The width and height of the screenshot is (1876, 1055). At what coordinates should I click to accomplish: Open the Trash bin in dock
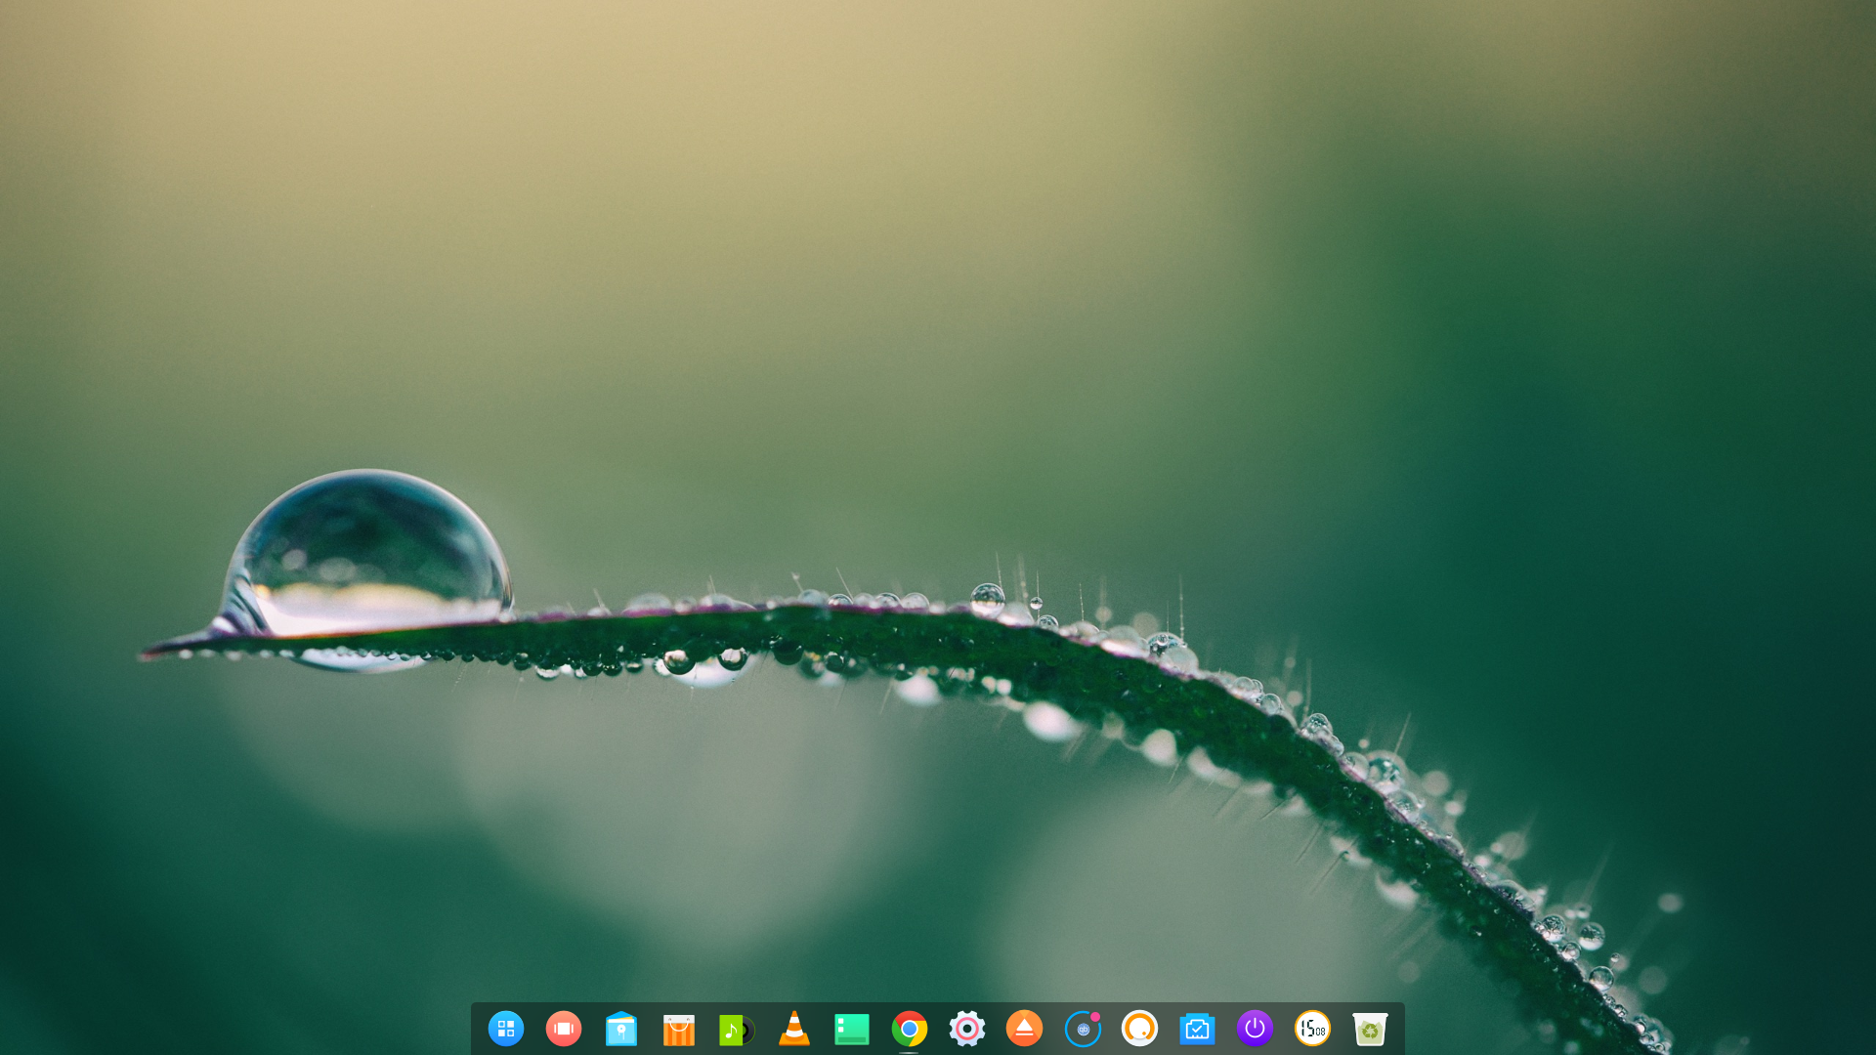1370,1029
